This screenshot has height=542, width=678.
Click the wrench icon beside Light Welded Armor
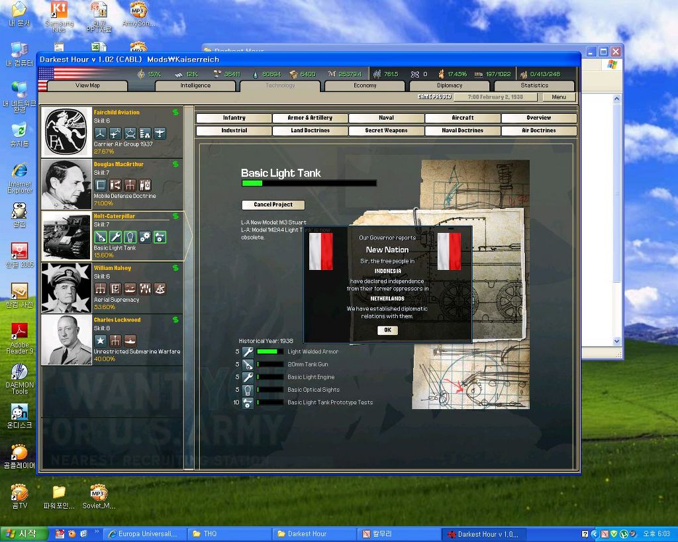(x=248, y=352)
